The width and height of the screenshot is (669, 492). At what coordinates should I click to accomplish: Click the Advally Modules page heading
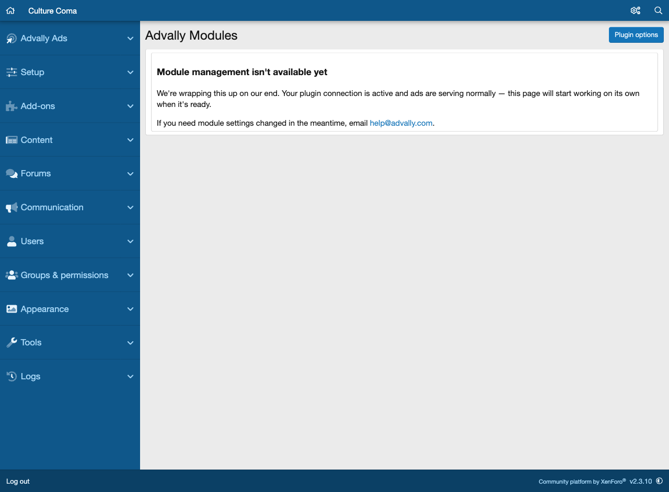[x=191, y=35]
